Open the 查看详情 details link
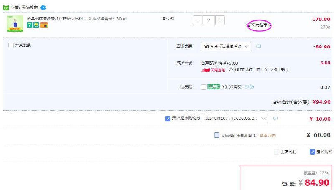The image size is (334, 190). coord(267,135)
